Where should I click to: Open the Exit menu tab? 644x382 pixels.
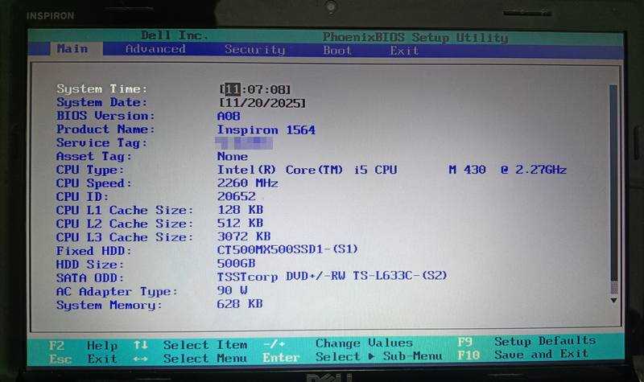coord(404,51)
